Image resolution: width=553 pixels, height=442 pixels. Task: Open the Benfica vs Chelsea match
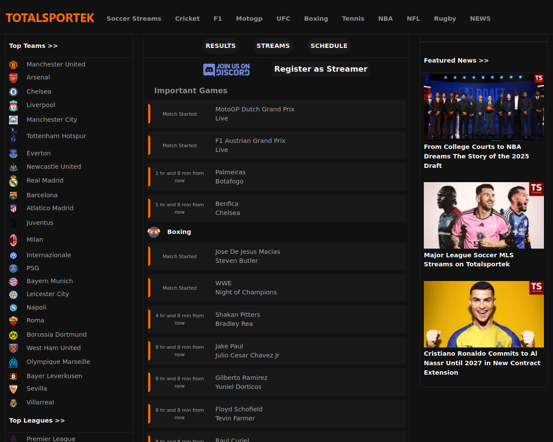(276, 208)
